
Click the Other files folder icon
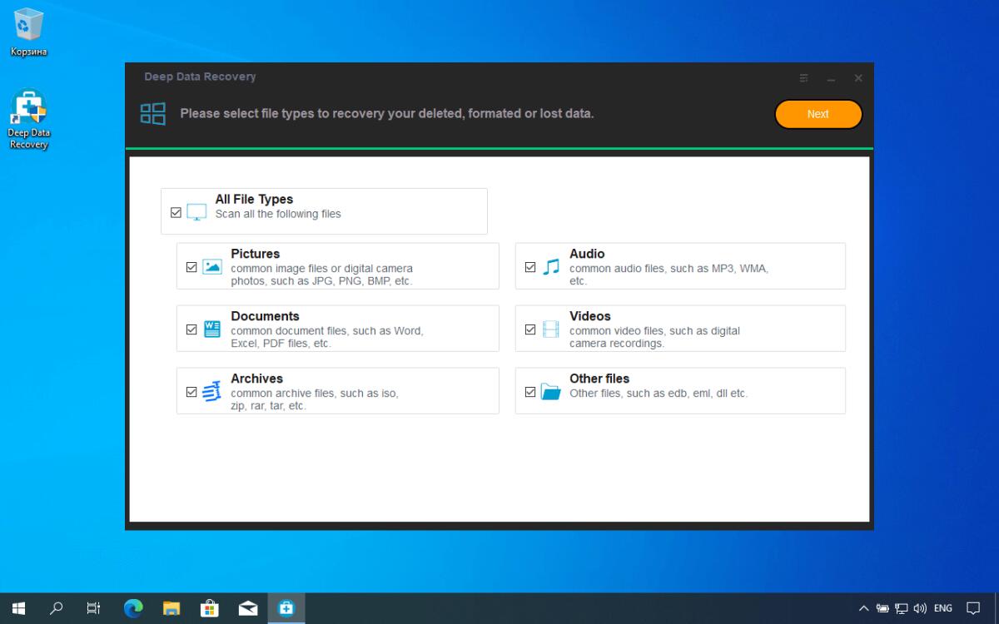(553, 391)
